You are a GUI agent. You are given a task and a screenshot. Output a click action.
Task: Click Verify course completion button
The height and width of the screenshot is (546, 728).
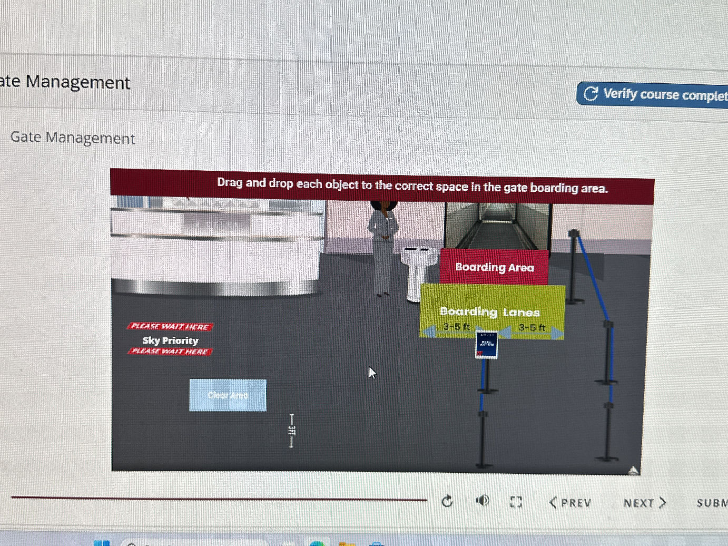653,95
